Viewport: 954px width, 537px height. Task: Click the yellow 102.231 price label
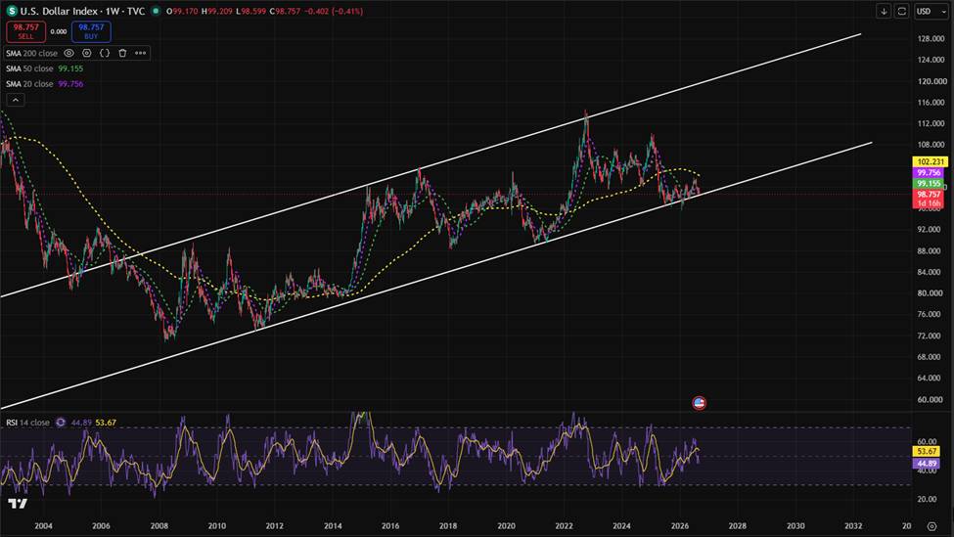coord(931,161)
